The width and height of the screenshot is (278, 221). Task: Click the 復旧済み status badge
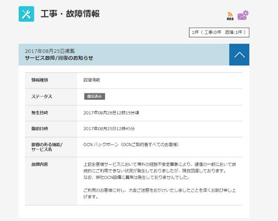(95, 96)
